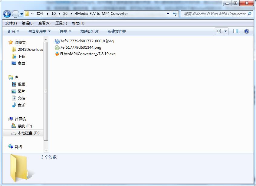Open the 图片 library

(18, 91)
